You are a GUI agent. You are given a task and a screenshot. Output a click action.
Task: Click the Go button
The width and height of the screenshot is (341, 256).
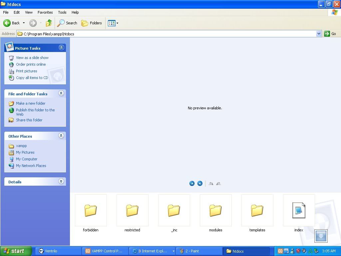330,34
